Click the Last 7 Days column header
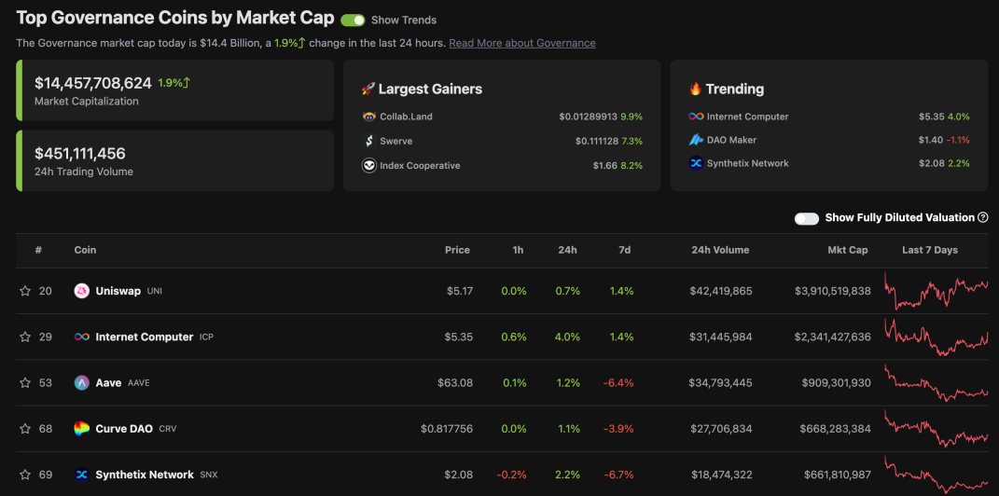This screenshot has width=999, height=496. point(930,250)
